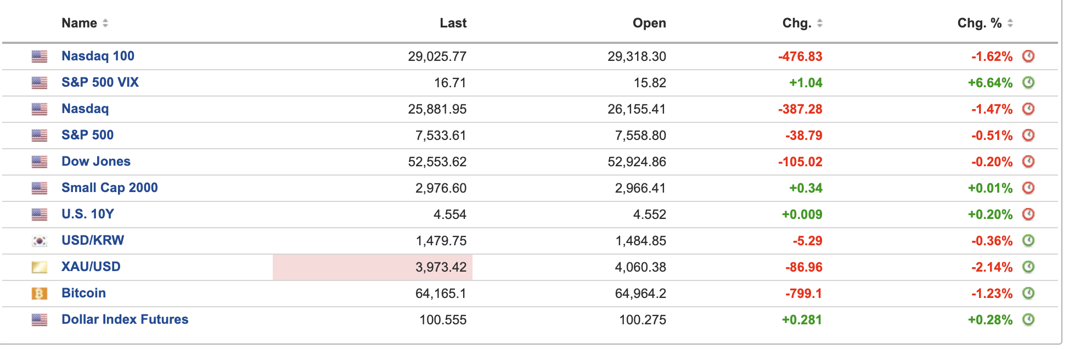Screen dimensions: 1069x349
Task: Open the Dollar Index Futures link
Action: pyautogui.click(x=125, y=319)
